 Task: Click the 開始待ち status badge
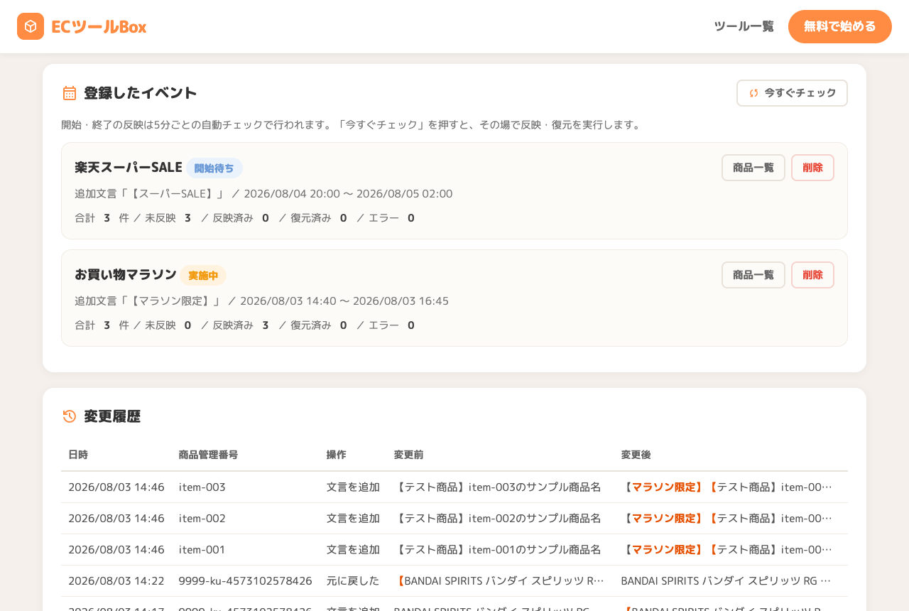coord(214,168)
